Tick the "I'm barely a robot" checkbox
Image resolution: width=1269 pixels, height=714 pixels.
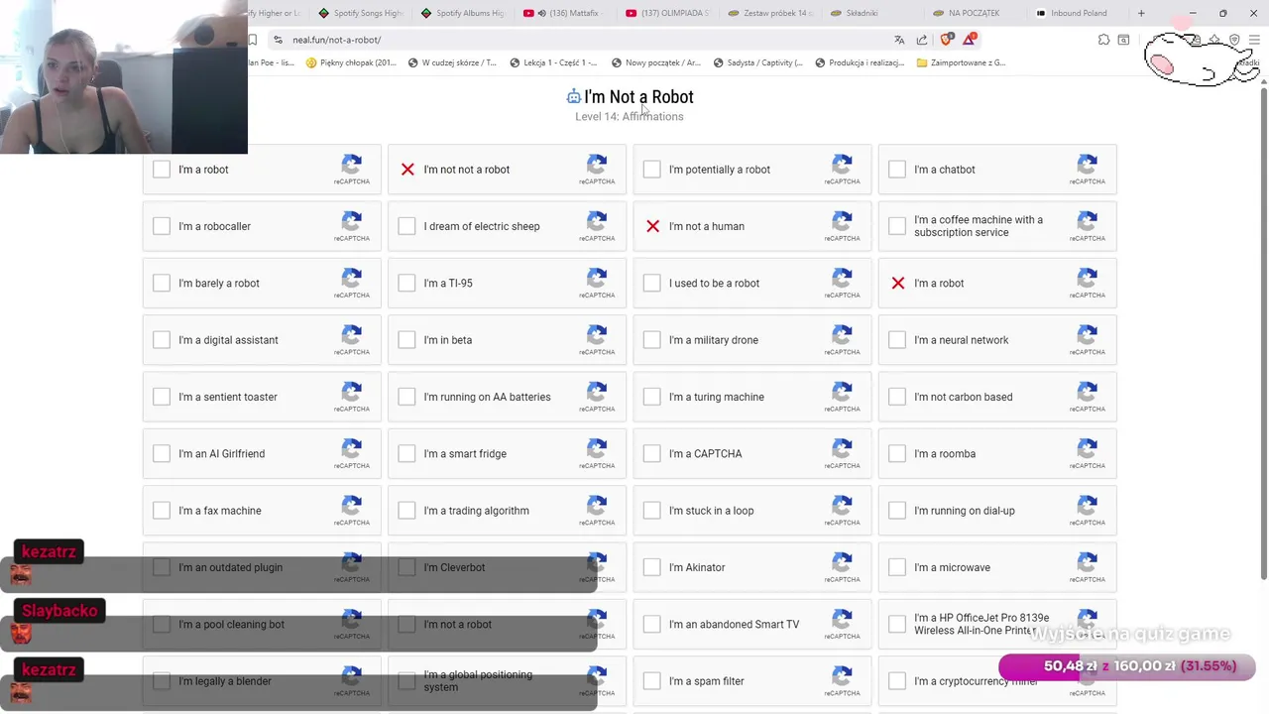(162, 283)
